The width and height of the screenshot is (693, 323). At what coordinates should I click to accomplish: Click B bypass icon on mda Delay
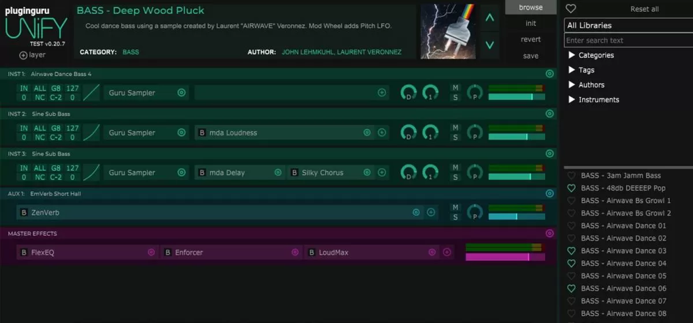pyautogui.click(x=202, y=172)
